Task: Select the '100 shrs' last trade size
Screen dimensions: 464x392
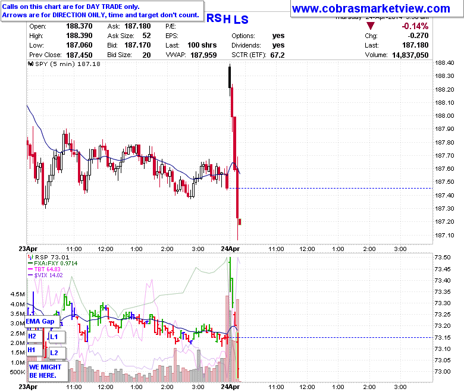Action: pyautogui.click(x=202, y=45)
